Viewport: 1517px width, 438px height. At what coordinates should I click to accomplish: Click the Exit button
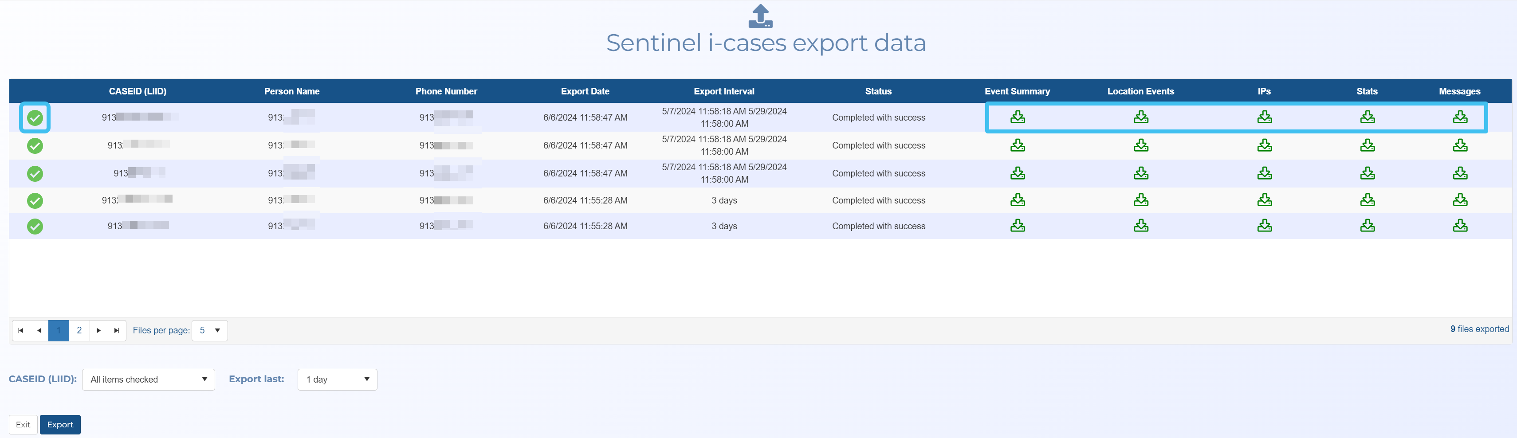pos(23,424)
